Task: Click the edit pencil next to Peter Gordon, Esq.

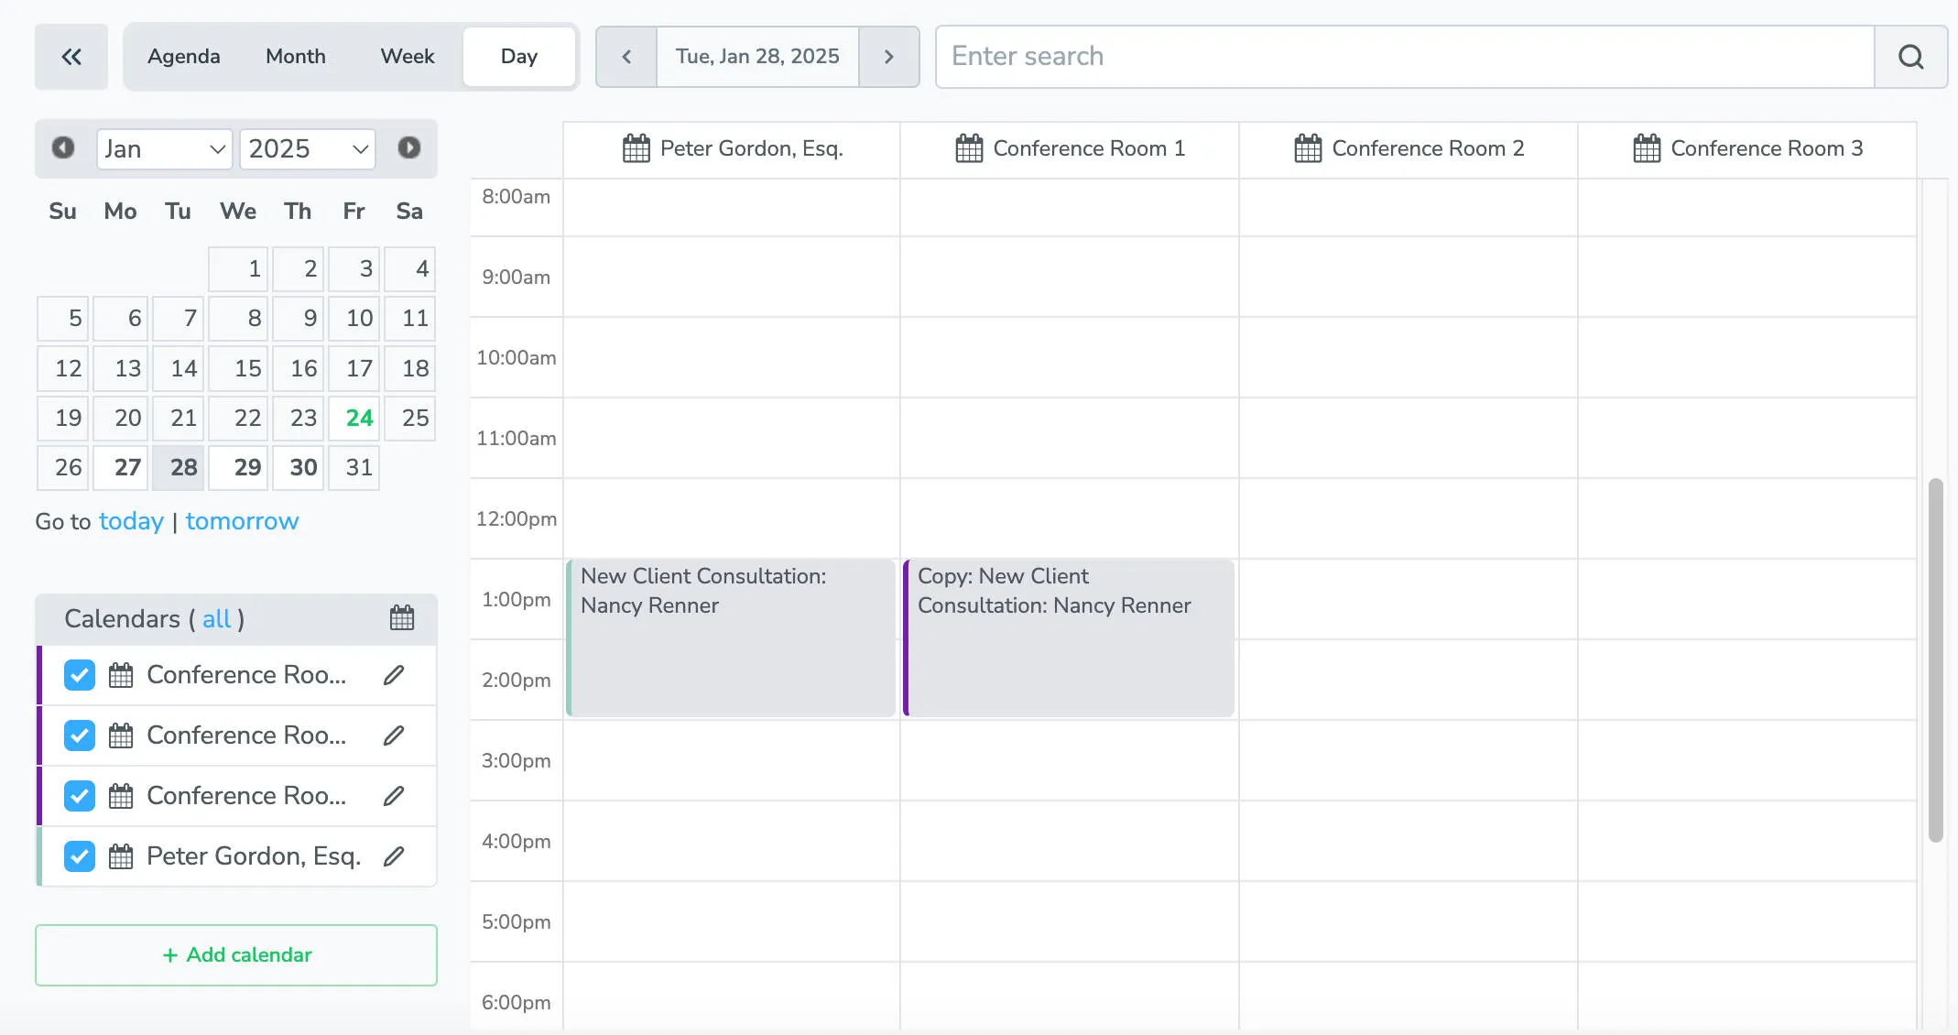Action: (x=394, y=856)
